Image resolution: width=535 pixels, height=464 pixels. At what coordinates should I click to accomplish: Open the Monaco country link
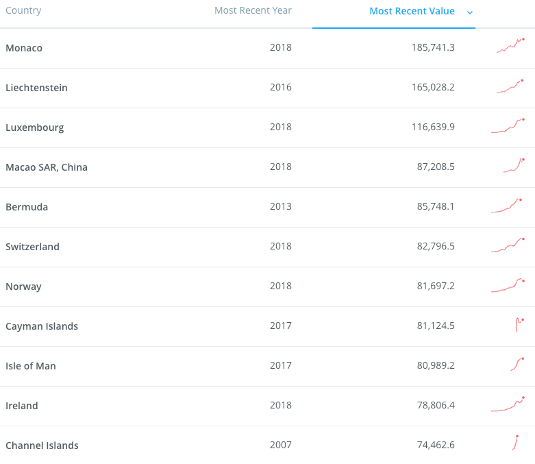24,48
